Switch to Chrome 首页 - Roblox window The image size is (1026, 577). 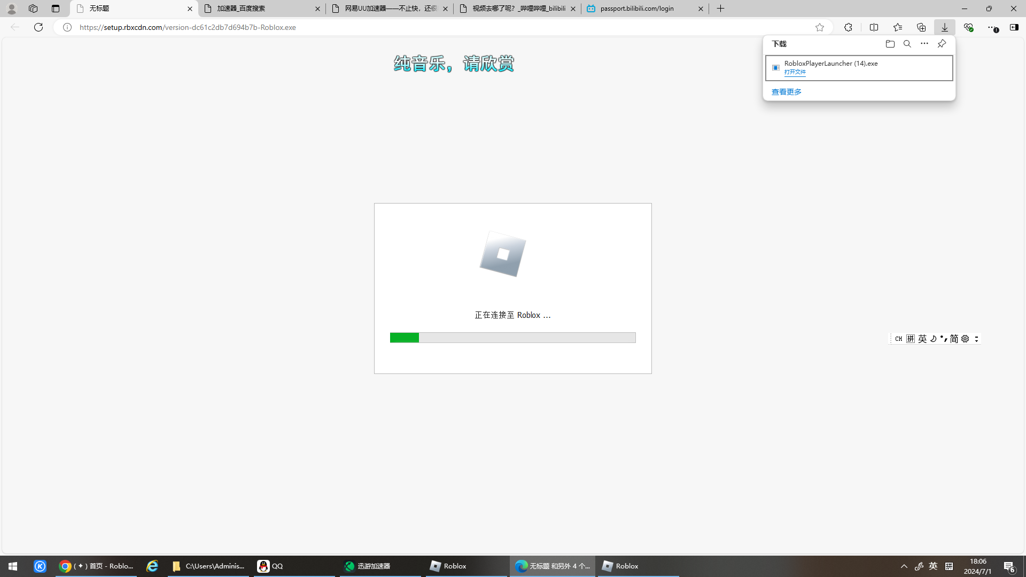[96, 566]
